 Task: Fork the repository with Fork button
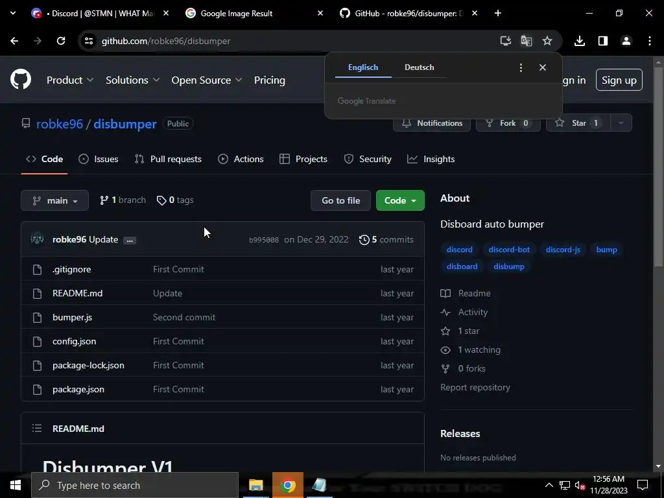[508, 123]
